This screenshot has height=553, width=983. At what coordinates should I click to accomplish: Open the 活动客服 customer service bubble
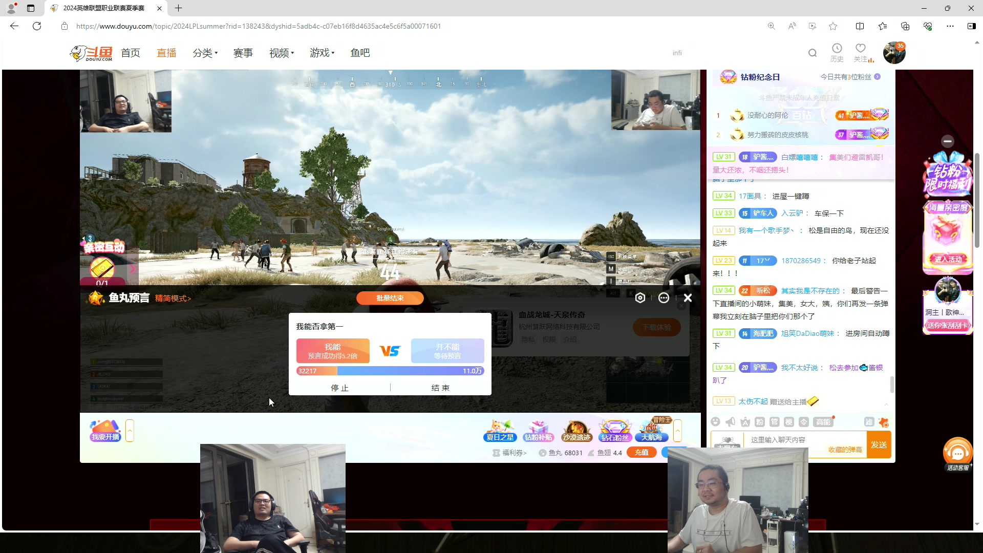click(x=958, y=454)
